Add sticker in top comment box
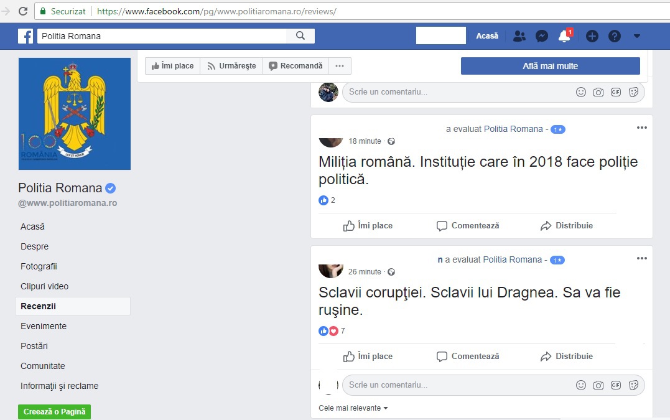This screenshot has width=670, height=420. coord(634,92)
